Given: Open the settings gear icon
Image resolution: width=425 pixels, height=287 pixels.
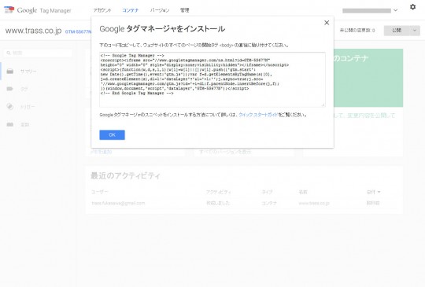Looking at the screenshot, I should (412, 7).
